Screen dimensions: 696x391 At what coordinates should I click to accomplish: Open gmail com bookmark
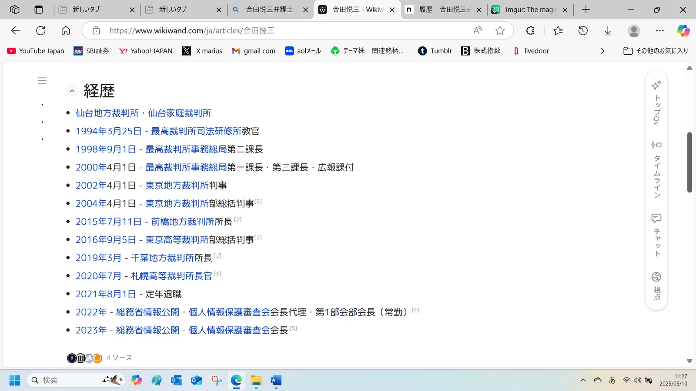[254, 51]
